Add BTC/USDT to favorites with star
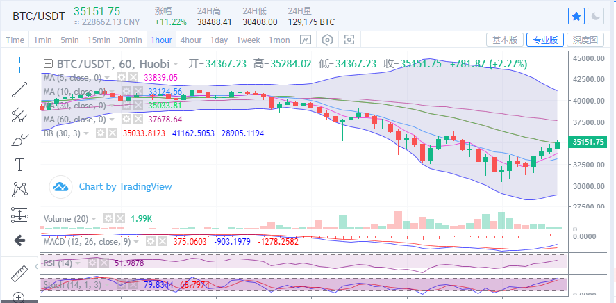Viewport: 616px width, 303px height. (576, 16)
